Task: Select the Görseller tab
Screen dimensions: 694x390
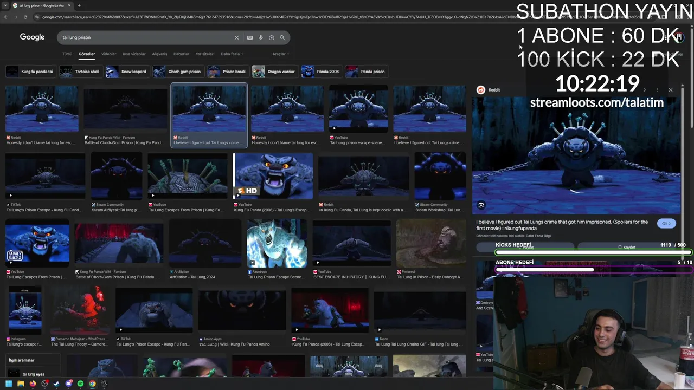Action: 87,54
